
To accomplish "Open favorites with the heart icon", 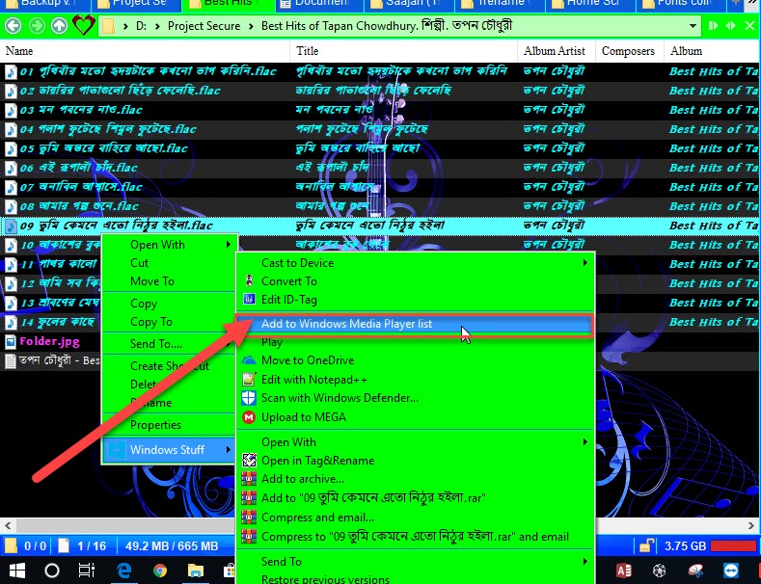I will (x=84, y=25).
